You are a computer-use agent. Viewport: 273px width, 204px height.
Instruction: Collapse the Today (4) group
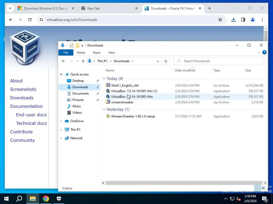pos(104,79)
